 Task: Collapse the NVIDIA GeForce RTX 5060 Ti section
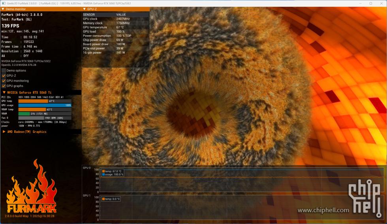(x=4, y=92)
